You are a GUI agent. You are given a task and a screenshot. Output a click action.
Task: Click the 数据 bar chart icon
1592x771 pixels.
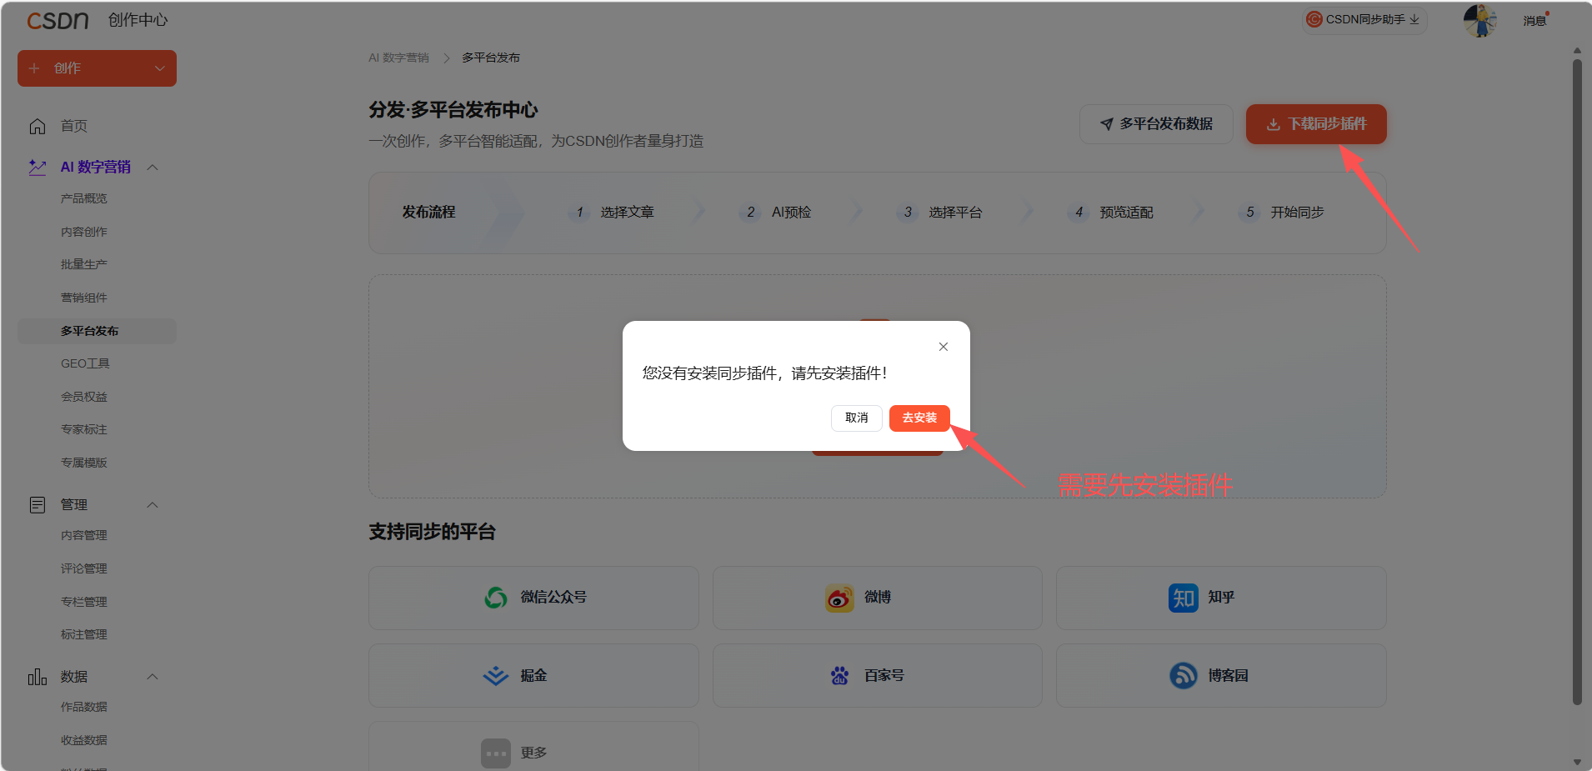click(x=38, y=676)
